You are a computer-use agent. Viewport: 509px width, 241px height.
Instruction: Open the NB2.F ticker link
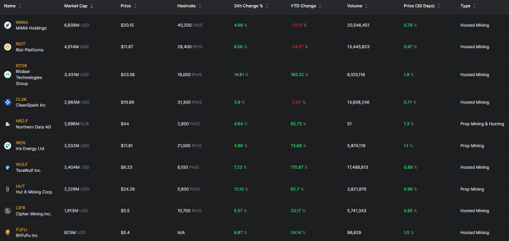22,121
